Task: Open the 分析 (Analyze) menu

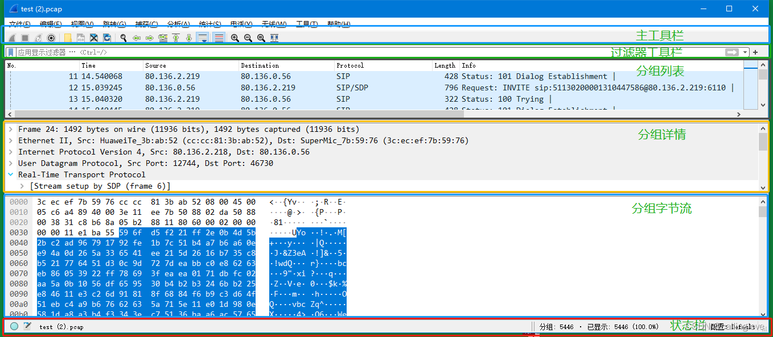Action: click(x=178, y=24)
